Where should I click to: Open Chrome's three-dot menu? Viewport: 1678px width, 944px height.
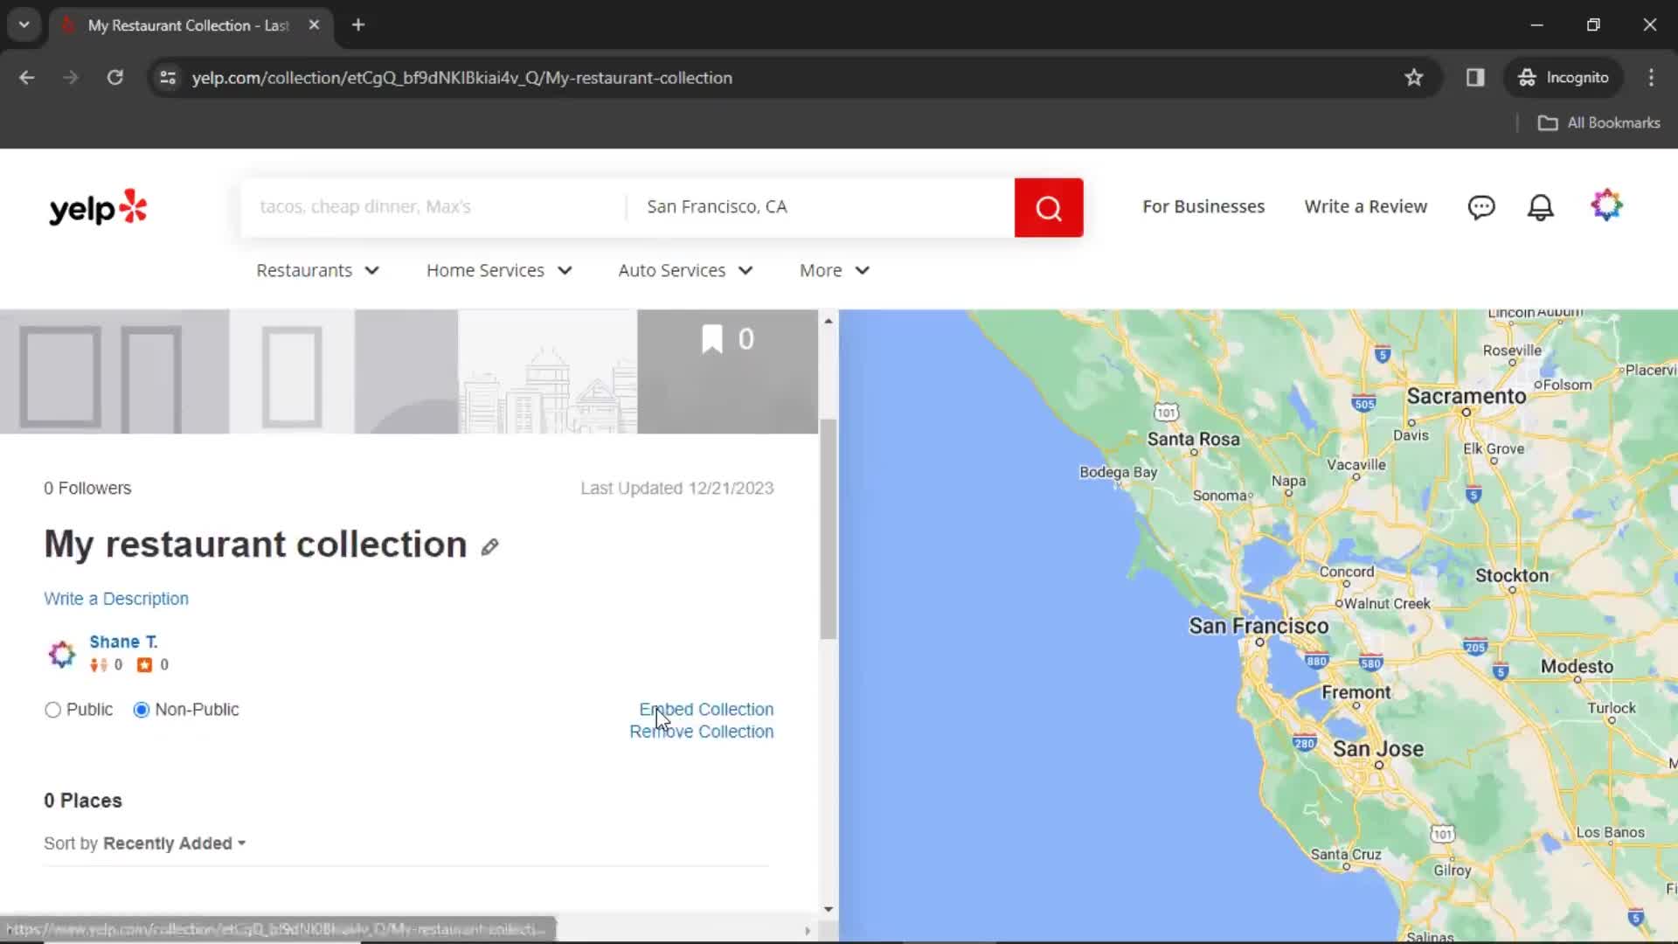(x=1651, y=78)
